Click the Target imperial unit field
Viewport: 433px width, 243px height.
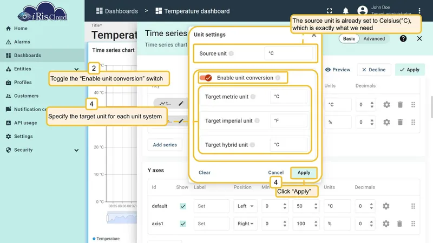[289, 120]
